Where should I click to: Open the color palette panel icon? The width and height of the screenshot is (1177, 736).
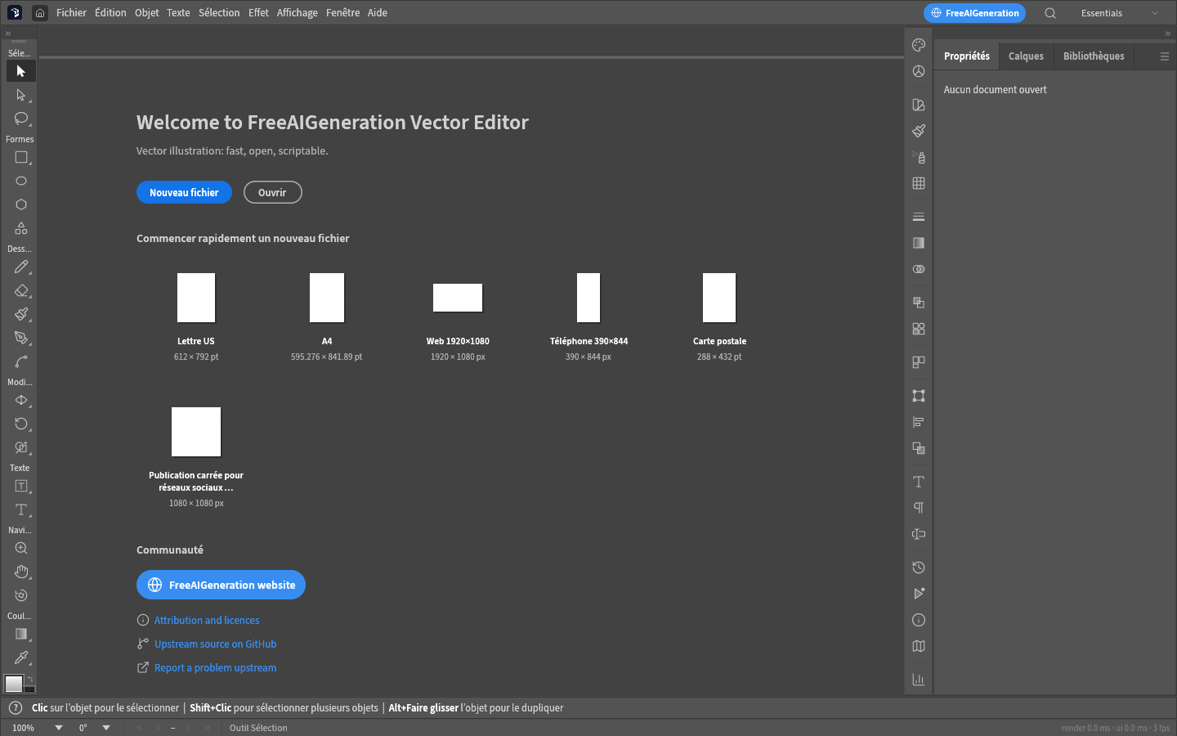pos(919,45)
